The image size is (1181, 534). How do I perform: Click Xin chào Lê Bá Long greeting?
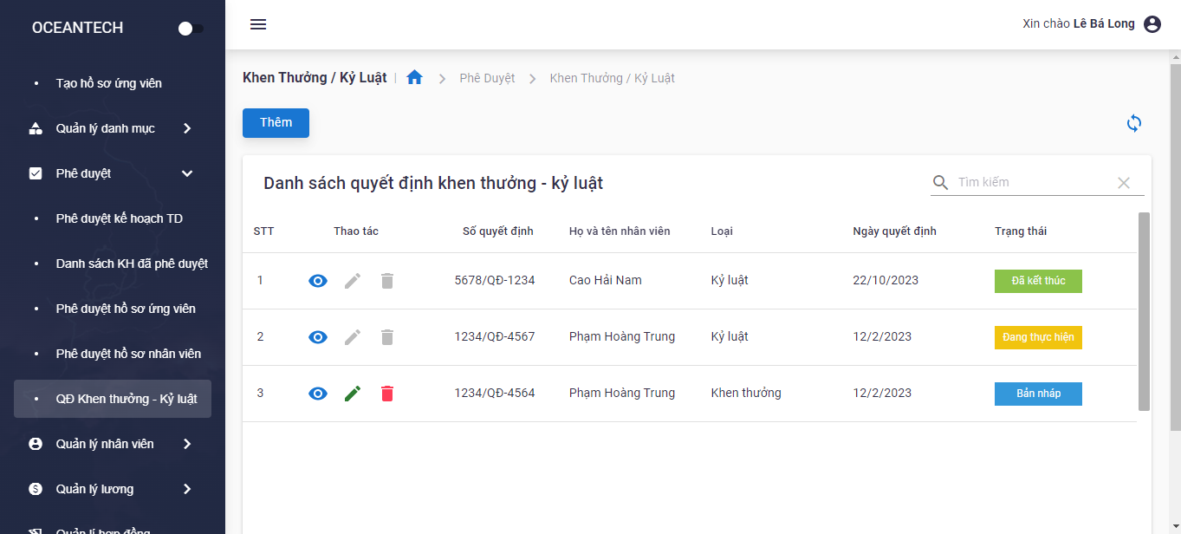click(1078, 24)
